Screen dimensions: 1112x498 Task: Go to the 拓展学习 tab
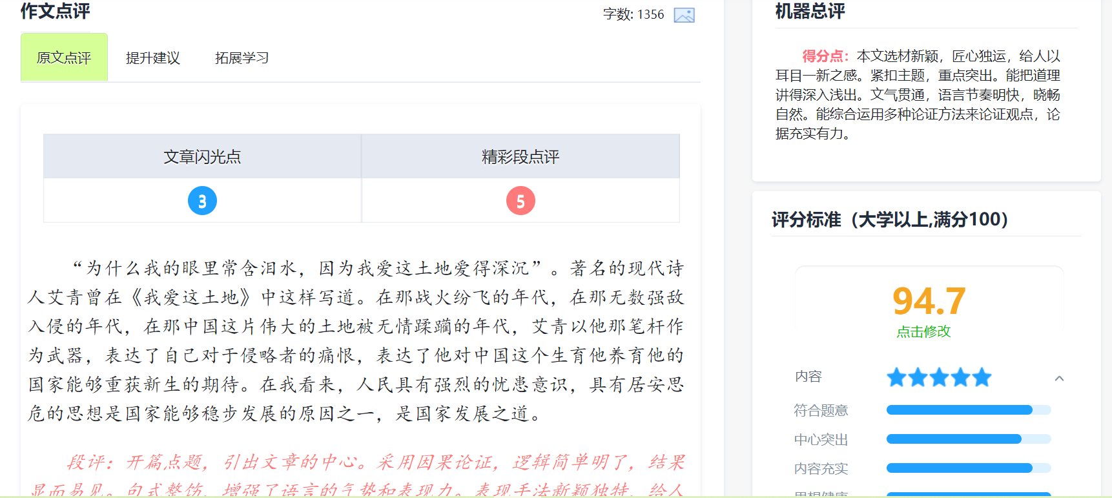[x=242, y=58]
